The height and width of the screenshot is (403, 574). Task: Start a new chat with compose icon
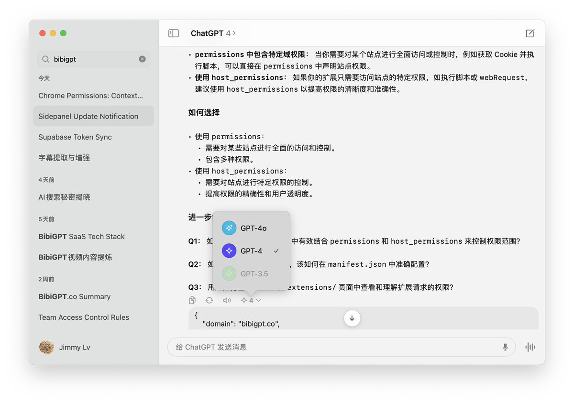point(530,33)
